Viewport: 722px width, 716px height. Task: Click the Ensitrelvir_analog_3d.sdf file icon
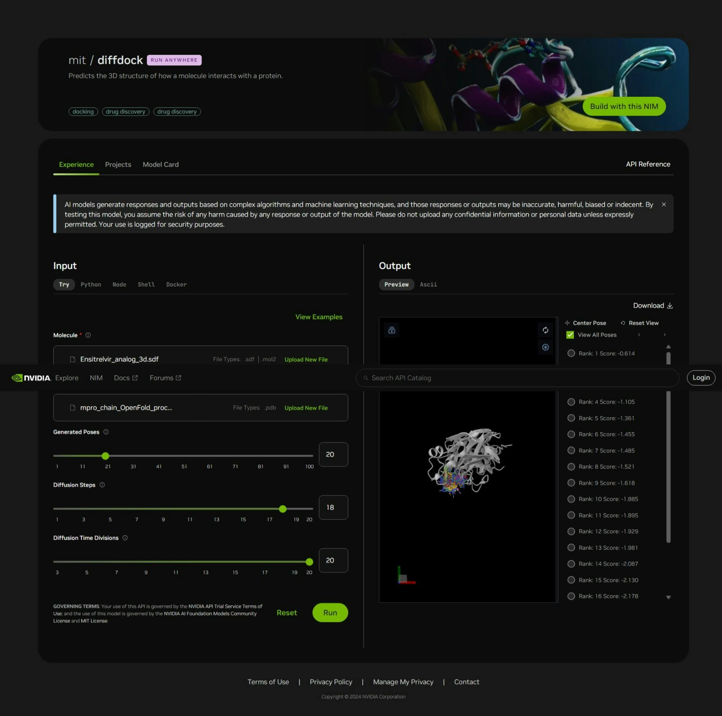[73, 359]
